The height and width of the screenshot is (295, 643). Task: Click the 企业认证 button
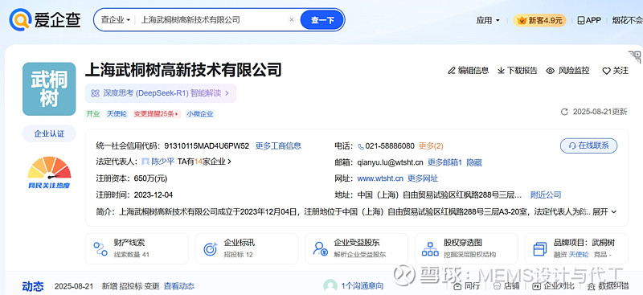click(49, 133)
